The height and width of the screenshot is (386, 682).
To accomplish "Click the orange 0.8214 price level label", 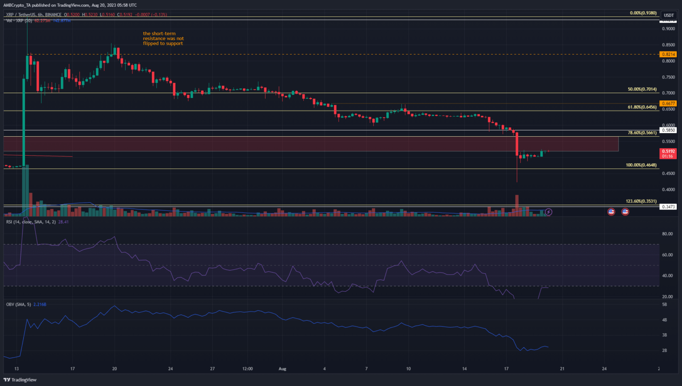I will tap(668, 54).
